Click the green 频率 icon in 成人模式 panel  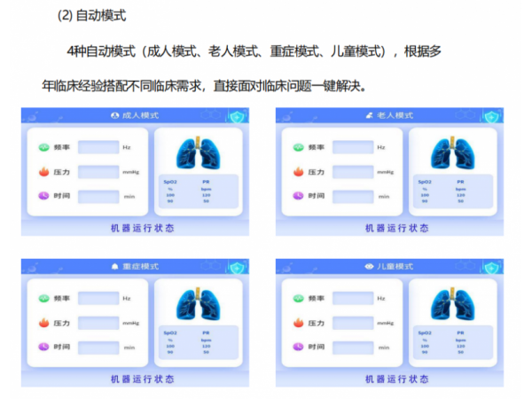(43, 147)
